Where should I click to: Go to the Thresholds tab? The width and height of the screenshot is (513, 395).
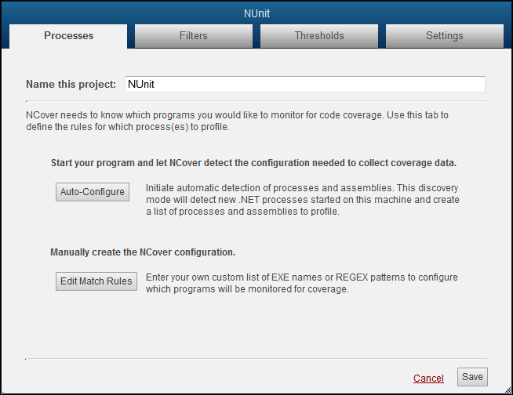(x=319, y=35)
